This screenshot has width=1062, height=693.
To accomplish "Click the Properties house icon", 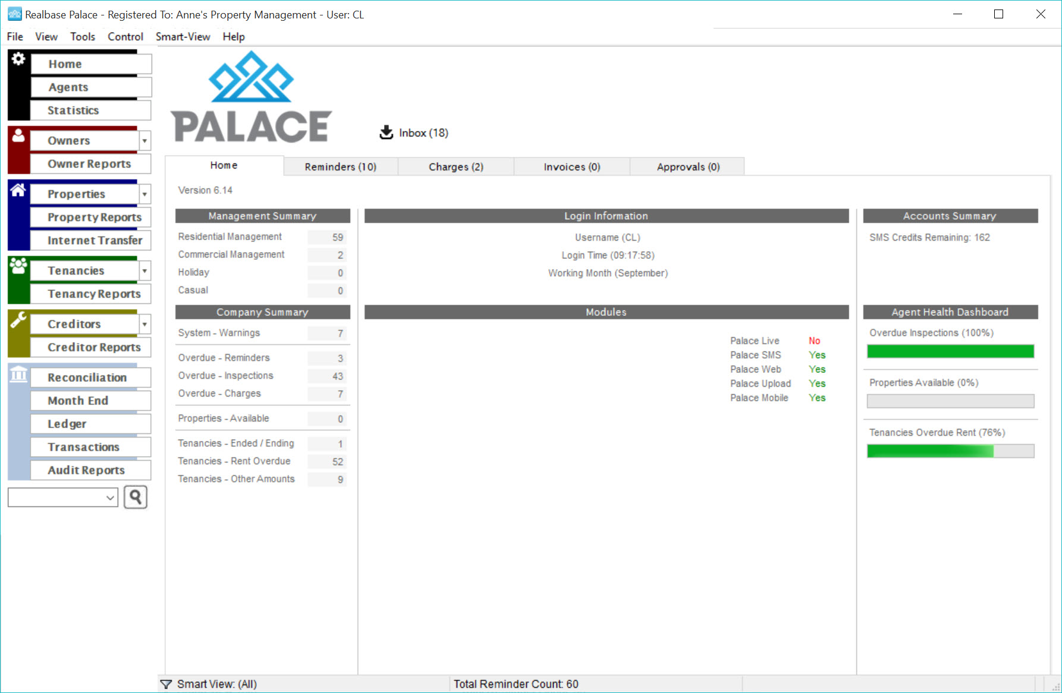I will (18, 189).
